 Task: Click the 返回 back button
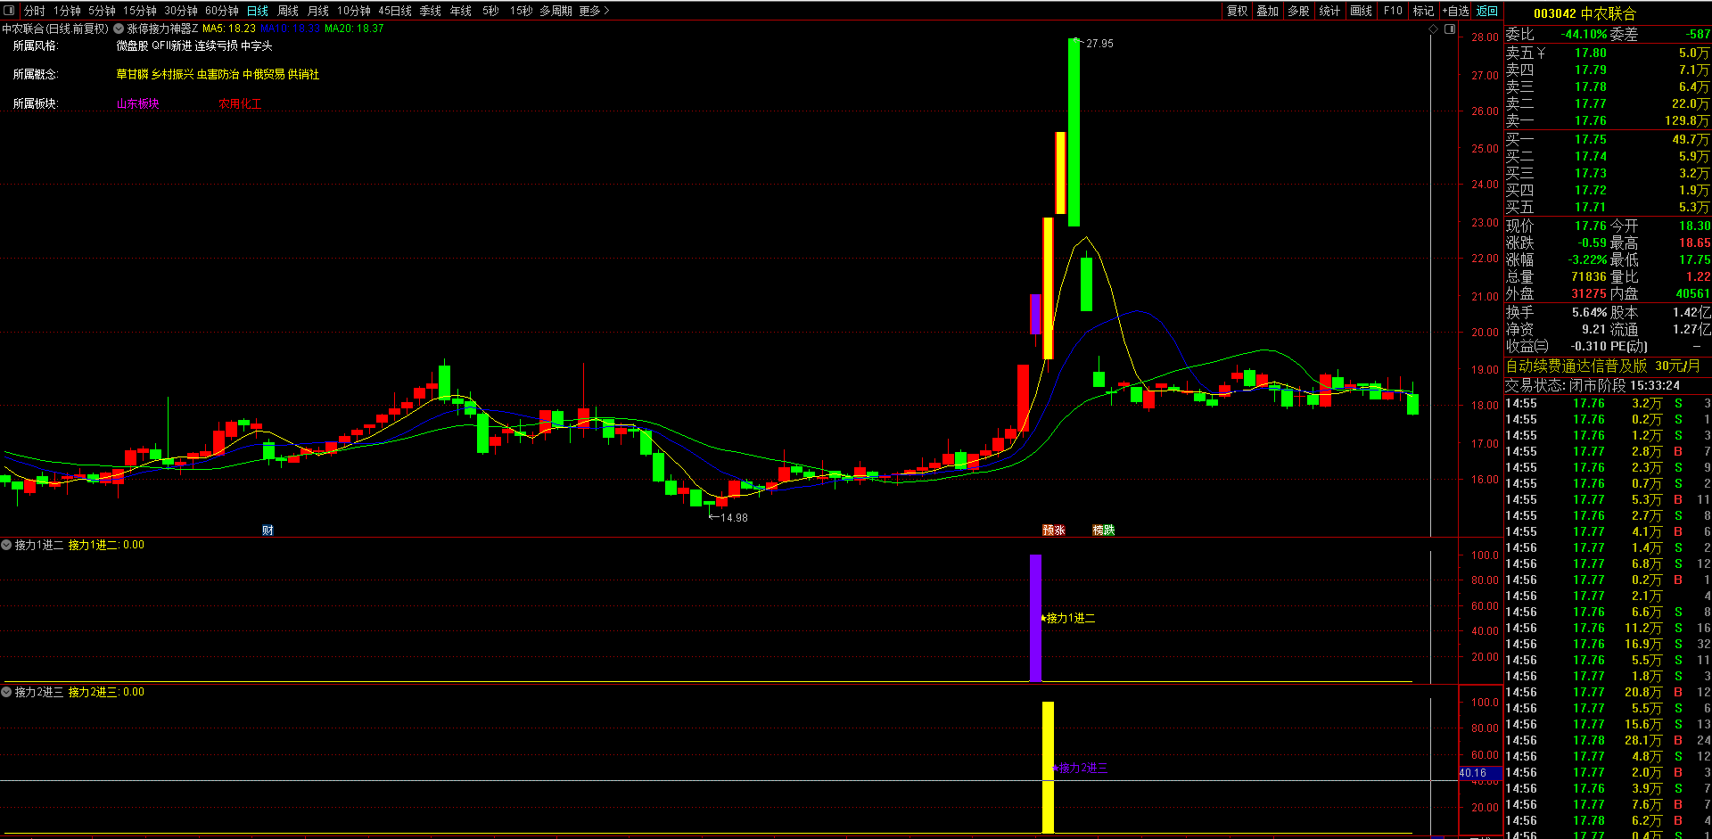[x=1487, y=11]
